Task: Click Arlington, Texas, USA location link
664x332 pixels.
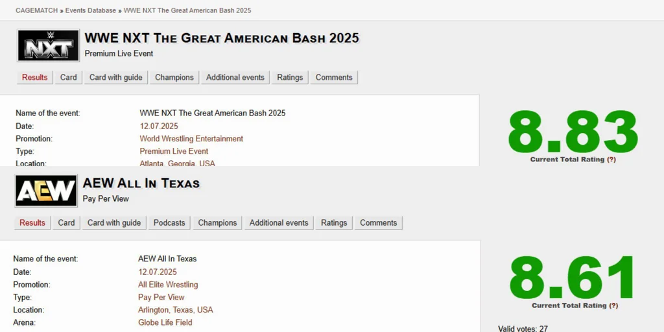Action: [x=175, y=310]
